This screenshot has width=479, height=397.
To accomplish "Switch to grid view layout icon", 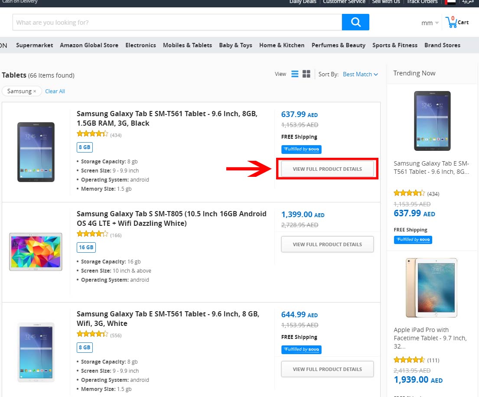I will click(306, 74).
